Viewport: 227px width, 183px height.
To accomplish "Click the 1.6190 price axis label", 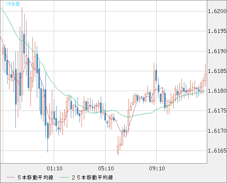I will click(x=217, y=51).
